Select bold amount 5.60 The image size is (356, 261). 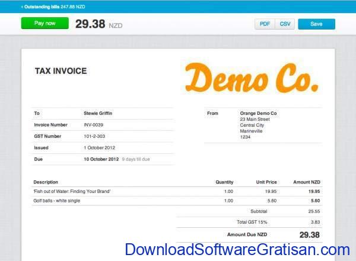click(x=316, y=201)
